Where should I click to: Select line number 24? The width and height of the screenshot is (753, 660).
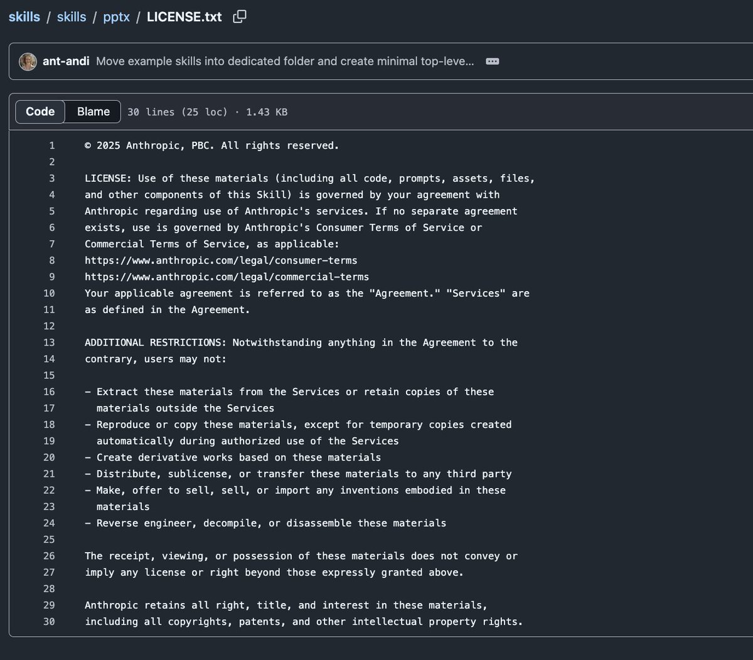(x=49, y=523)
